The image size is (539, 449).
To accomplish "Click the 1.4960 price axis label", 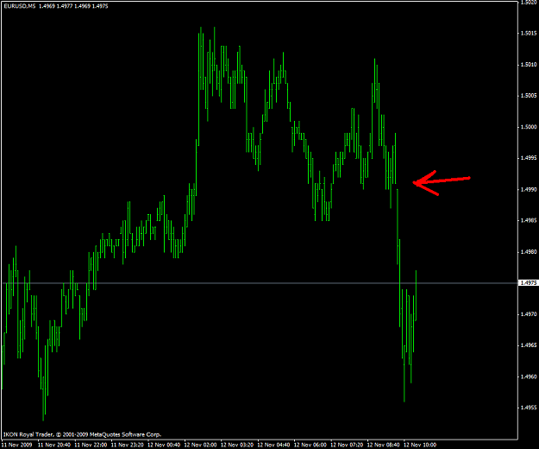I will [x=529, y=376].
